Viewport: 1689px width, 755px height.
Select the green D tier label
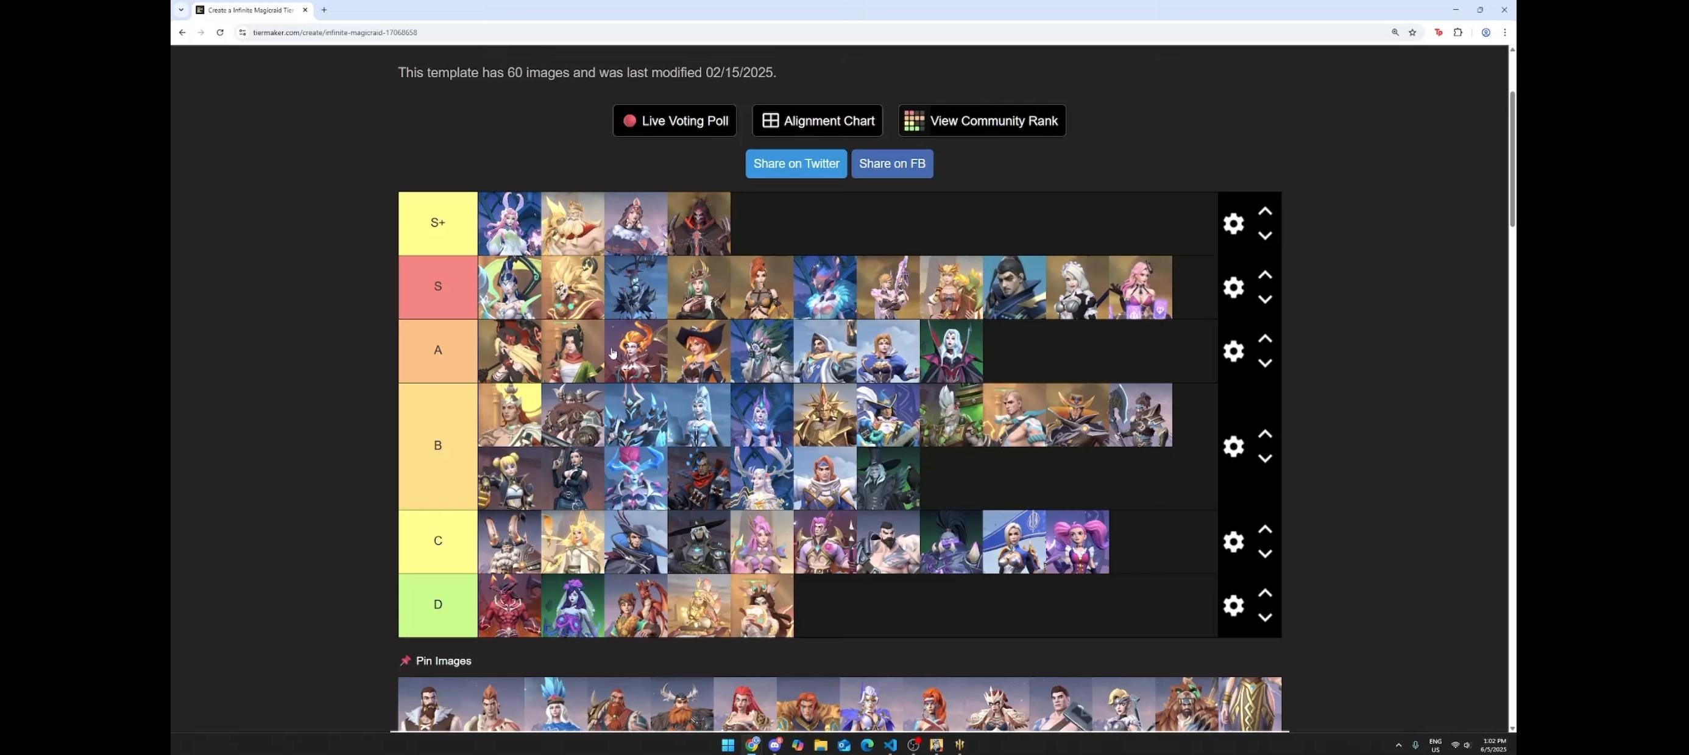click(438, 605)
